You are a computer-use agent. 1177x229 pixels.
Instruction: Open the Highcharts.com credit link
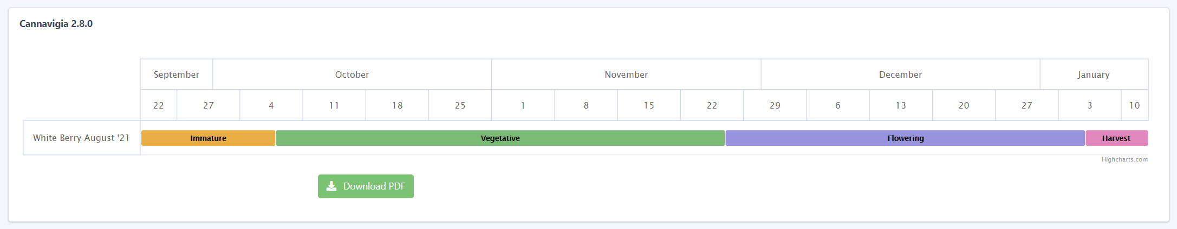click(x=1124, y=159)
